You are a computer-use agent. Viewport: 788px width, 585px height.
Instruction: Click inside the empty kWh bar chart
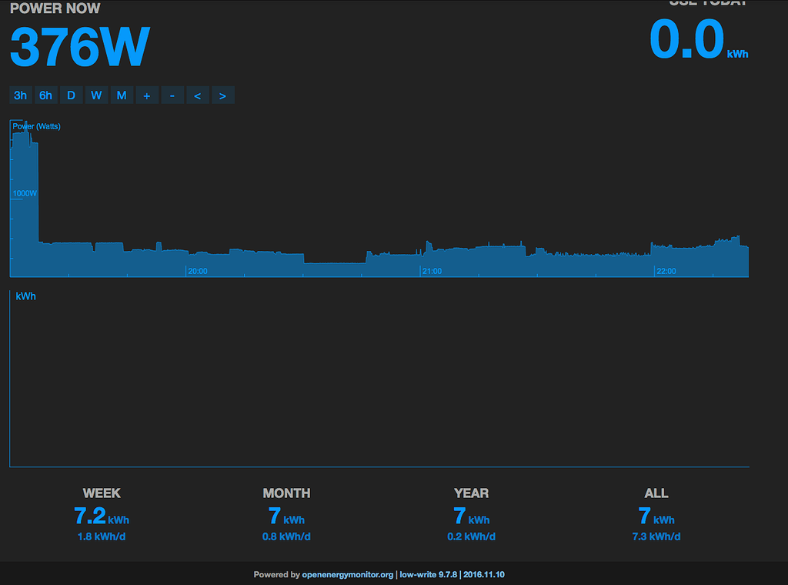pyautogui.click(x=377, y=377)
